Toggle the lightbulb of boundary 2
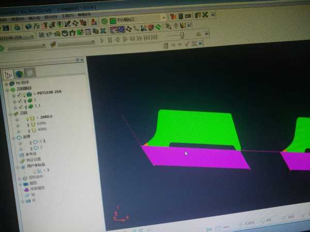The width and height of the screenshot is (310, 232). point(32,148)
